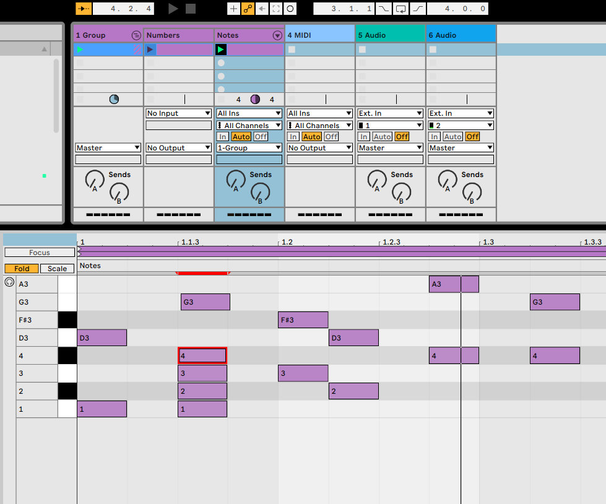
Task: Toggle the Punch-In switch
Action: 383,9
